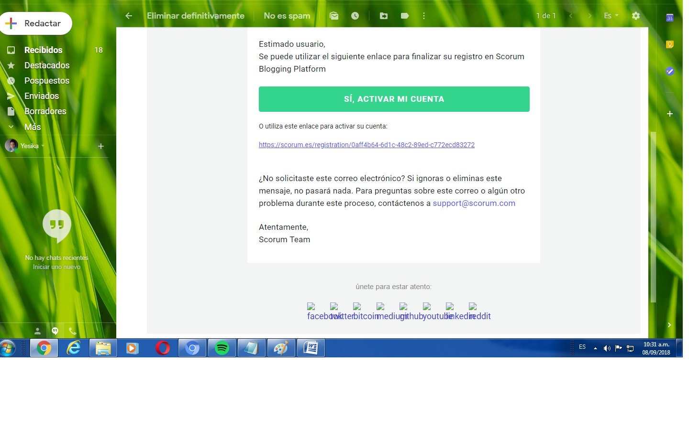Open the Google Keep side panel icon
This screenshot has height=430, width=689.
(670, 44)
